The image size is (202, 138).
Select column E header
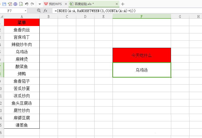click(x=104, y=16)
